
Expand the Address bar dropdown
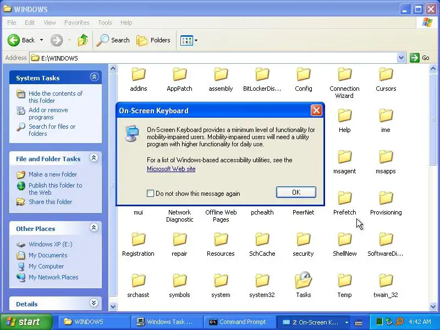(x=402, y=58)
